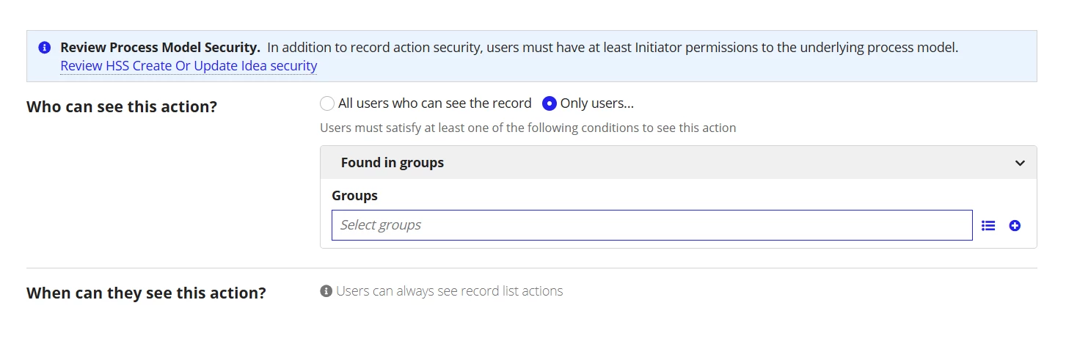
Task: Click the plus icon to add a group
Action: (1015, 226)
